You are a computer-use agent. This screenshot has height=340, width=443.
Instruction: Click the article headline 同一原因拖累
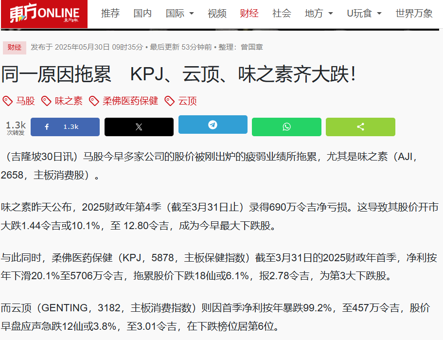point(178,74)
